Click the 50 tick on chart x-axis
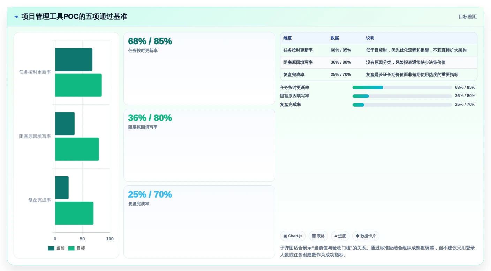 (82, 239)
